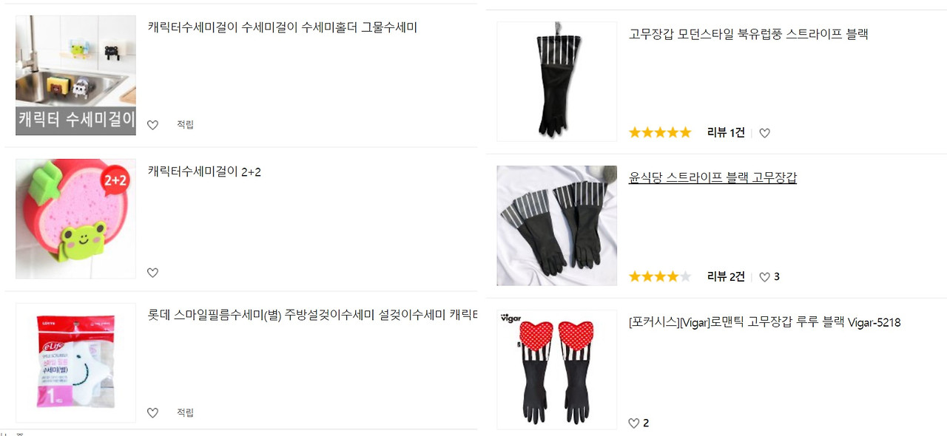The height and width of the screenshot is (436, 947).
Task: Open 캐릭터수세미걸이 수세미홀더 그물수세미 product title
Action: (283, 28)
